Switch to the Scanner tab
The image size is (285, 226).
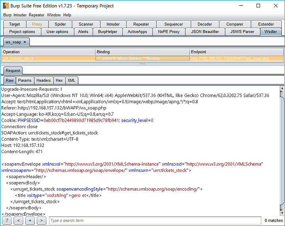(x=86, y=24)
